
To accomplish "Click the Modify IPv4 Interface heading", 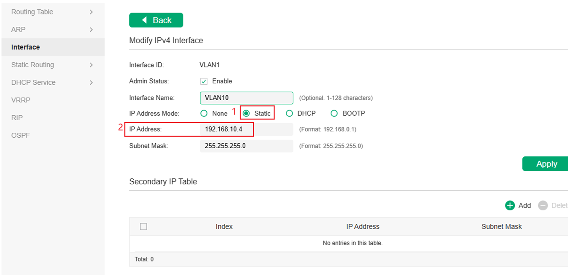I will (166, 40).
